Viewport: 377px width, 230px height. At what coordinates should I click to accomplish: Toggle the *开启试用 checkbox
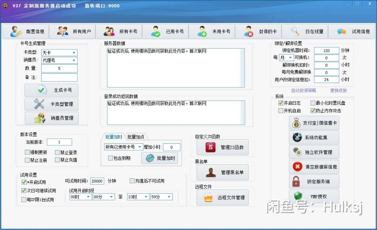click(x=24, y=182)
